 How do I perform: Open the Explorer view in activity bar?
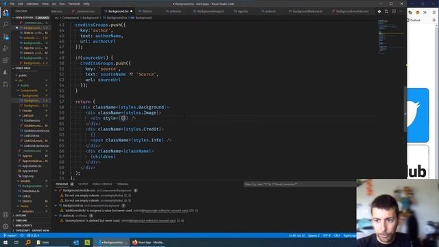(x=5, y=13)
